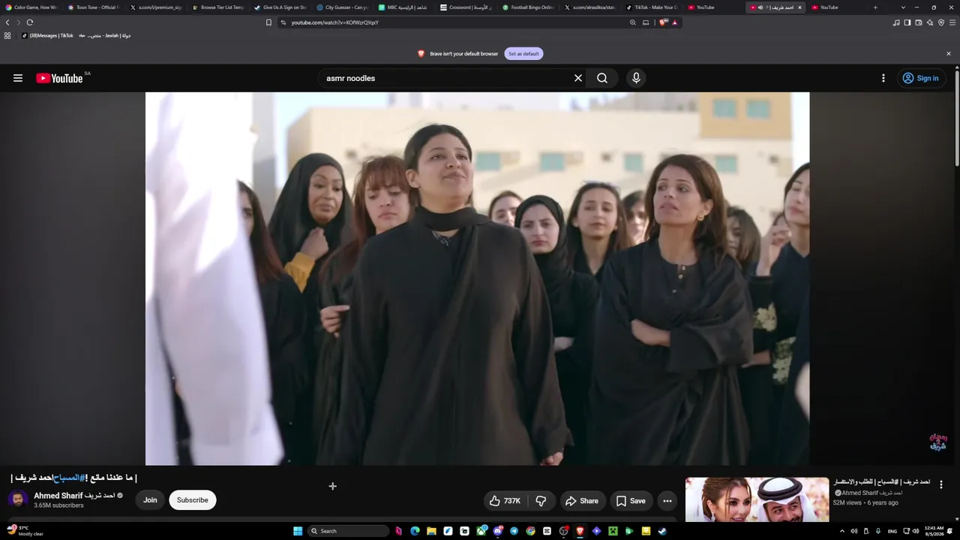Switch to the Browse Tier List Templates tab

pyautogui.click(x=218, y=7)
